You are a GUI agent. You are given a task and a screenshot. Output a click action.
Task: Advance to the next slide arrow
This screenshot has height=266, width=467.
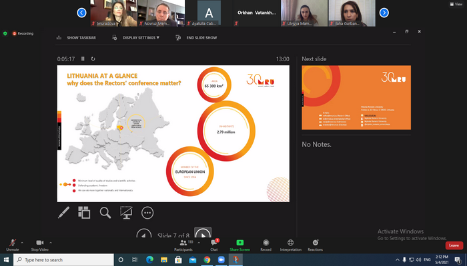203,234
